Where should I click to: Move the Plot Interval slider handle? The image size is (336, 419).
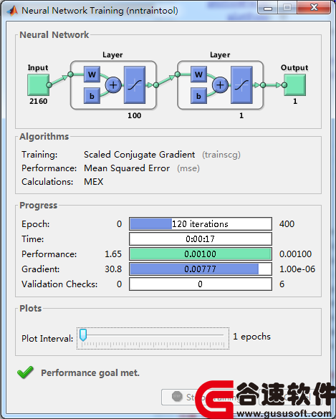click(83, 334)
